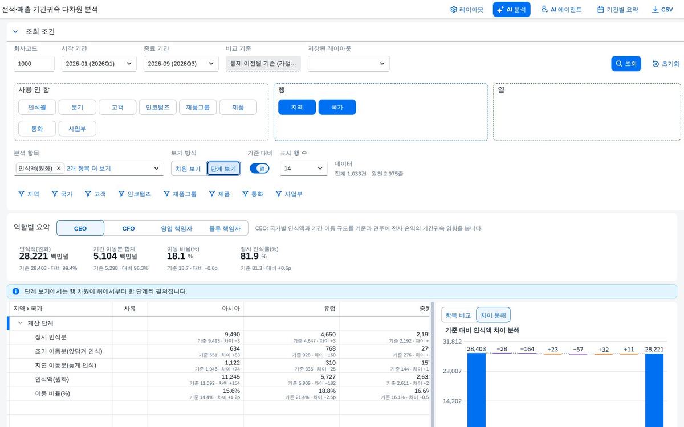Open the 저장된 레이아웃 dropdown

click(x=349, y=64)
